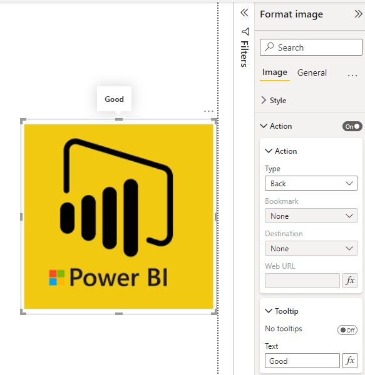
Task: Open the Destination dropdown
Action: [311, 248]
